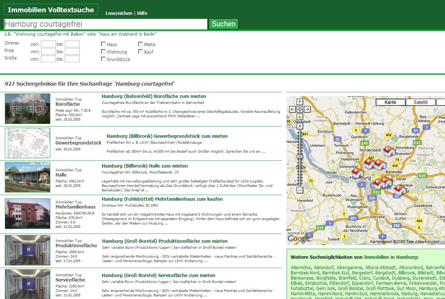445x299 pixels.
Task: Click the Immobilien Volltextsuche logo
Action: [51, 10]
